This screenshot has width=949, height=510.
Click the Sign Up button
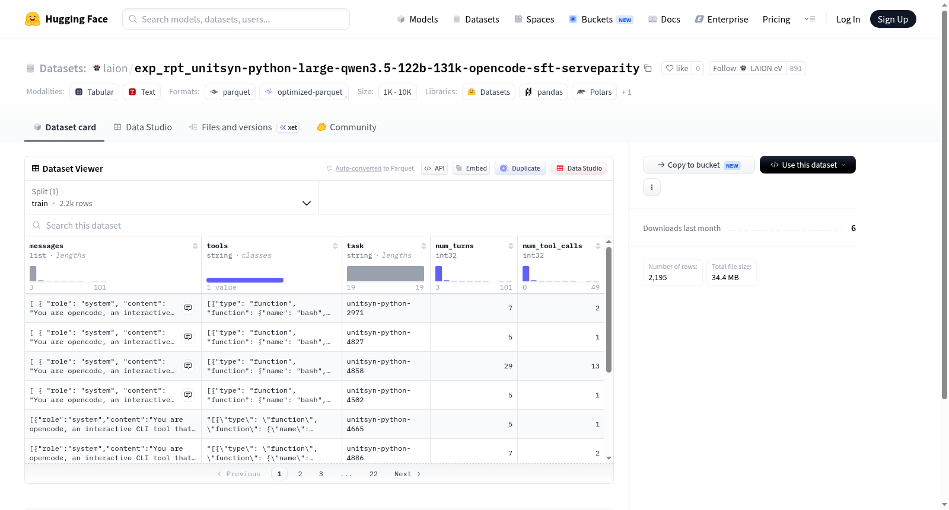(893, 20)
